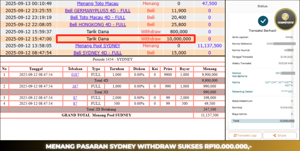The height and width of the screenshot is (151, 300).
Task: Click the Bayar column header
Action: point(185,69)
